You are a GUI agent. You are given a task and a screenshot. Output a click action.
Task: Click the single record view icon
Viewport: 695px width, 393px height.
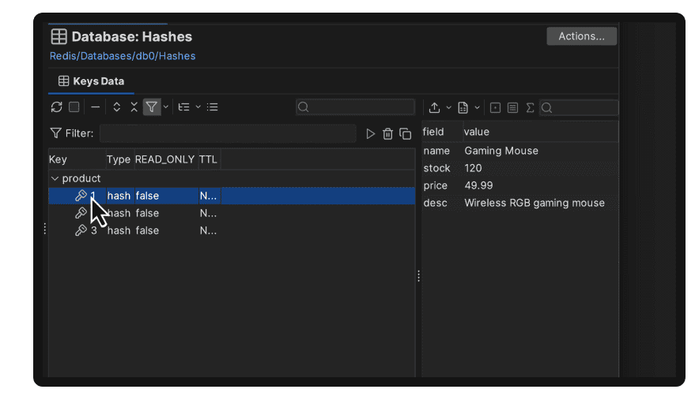(x=495, y=107)
